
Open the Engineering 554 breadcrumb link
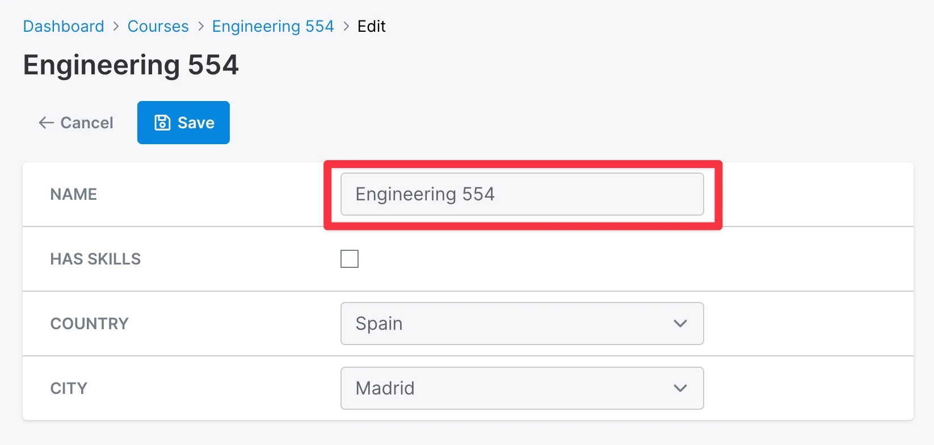(273, 27)
